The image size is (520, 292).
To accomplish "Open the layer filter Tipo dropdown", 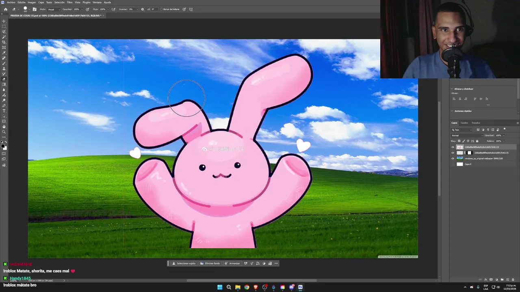I will click(462, 130).
